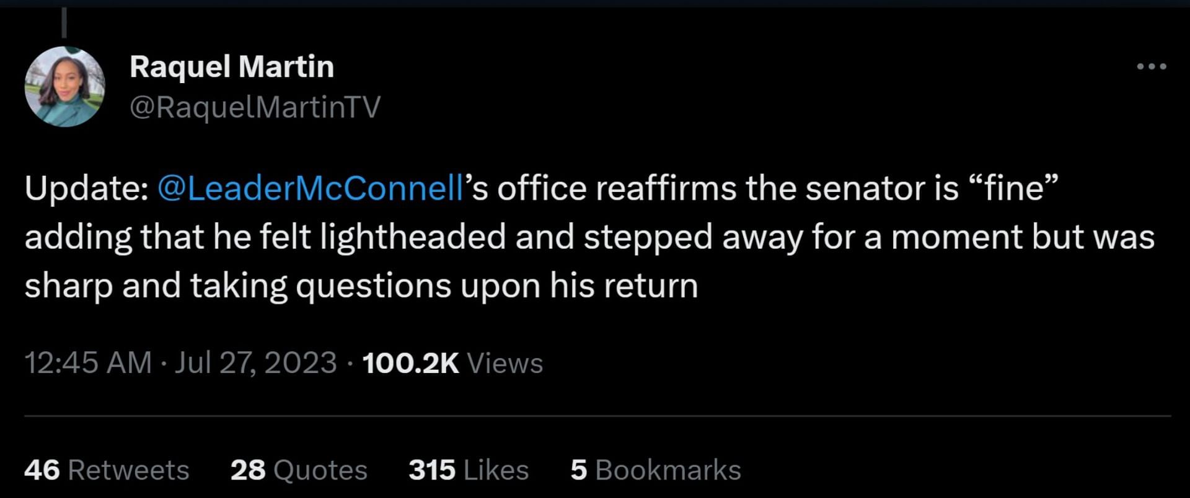Click Raquel Martin's profile picture
The width and height of the screenshot is (1190, 498).
click(64, 87)
